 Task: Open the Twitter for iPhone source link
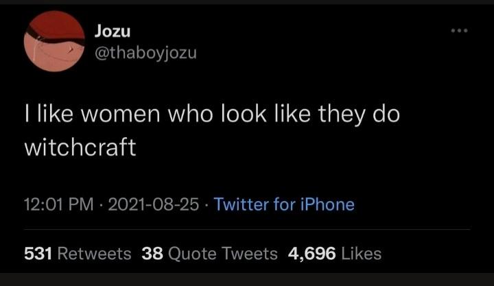pyautogui.click(x=284, y=204)
